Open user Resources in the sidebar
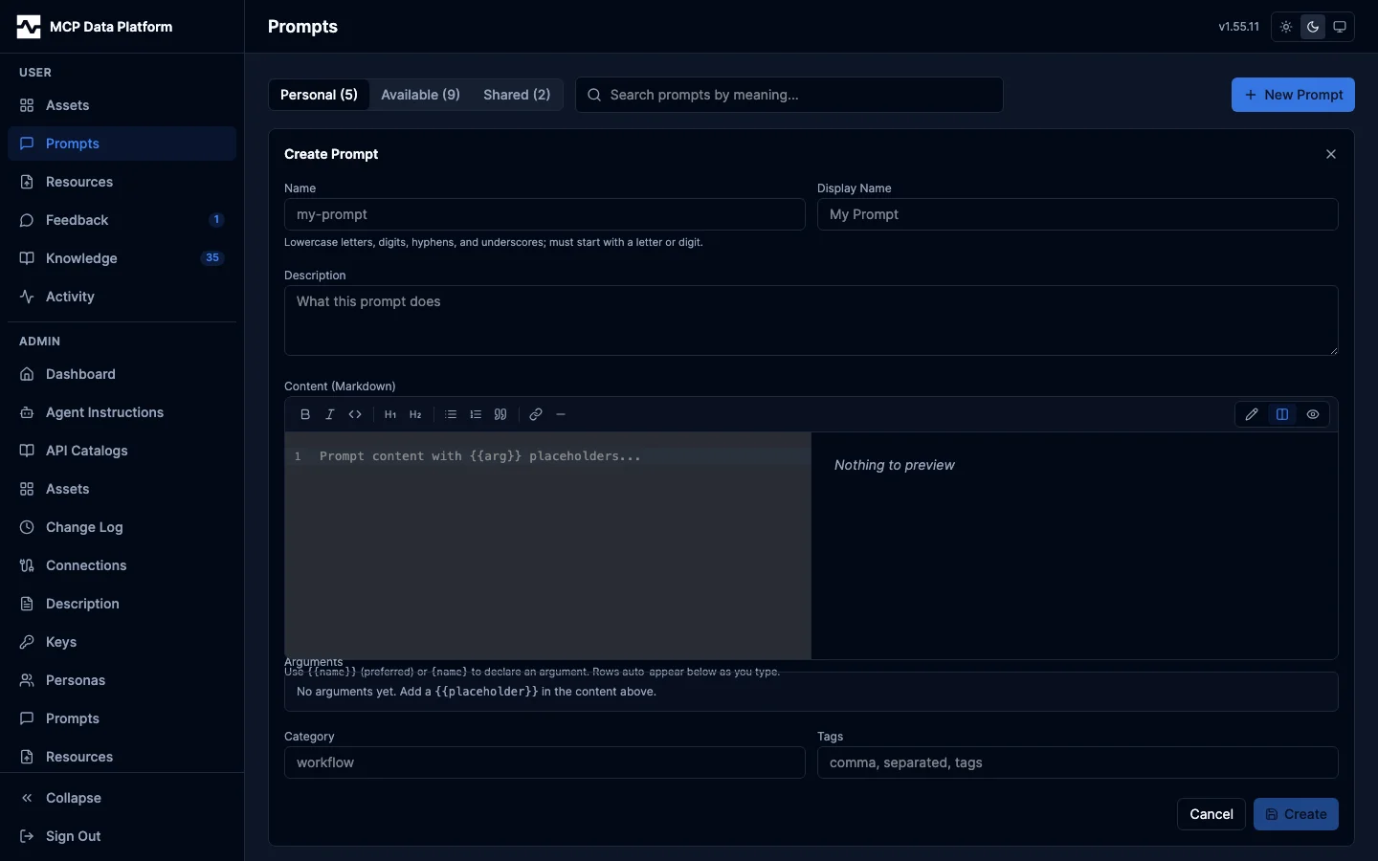1378x861 pixels. point(122,182)
